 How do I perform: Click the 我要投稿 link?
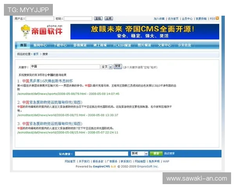tap(201, 19)
